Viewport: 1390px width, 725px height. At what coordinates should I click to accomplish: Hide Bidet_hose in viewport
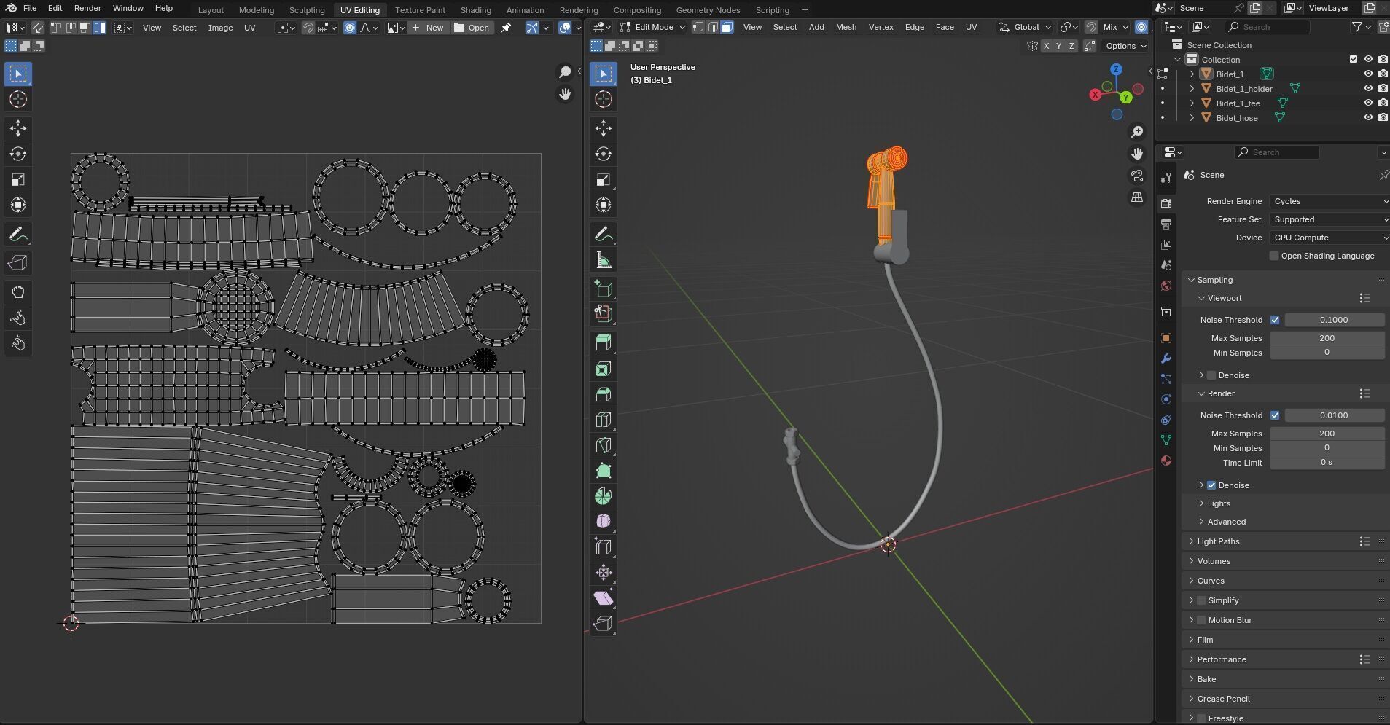pyautogui.click(x=1368, y=118)
